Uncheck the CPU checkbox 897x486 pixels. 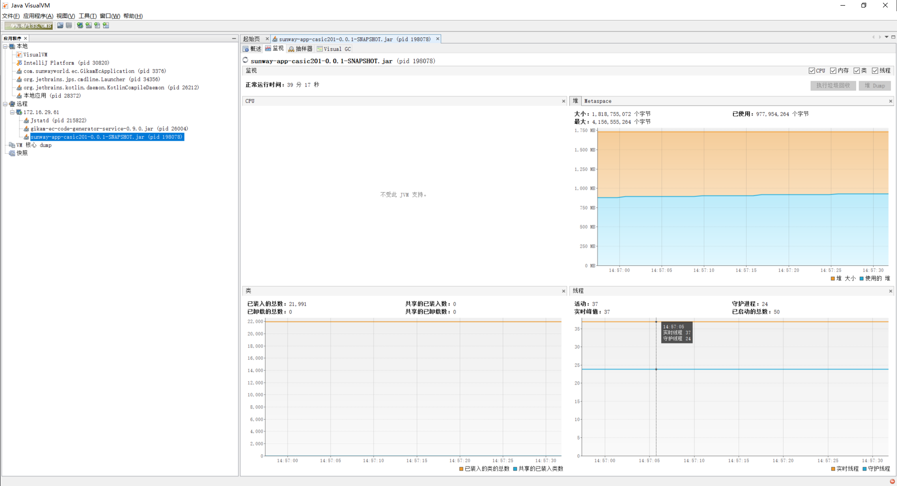[812, 71]
